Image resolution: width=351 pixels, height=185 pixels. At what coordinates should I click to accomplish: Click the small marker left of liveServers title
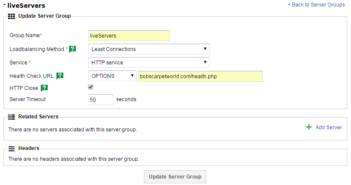coord(4,5)
